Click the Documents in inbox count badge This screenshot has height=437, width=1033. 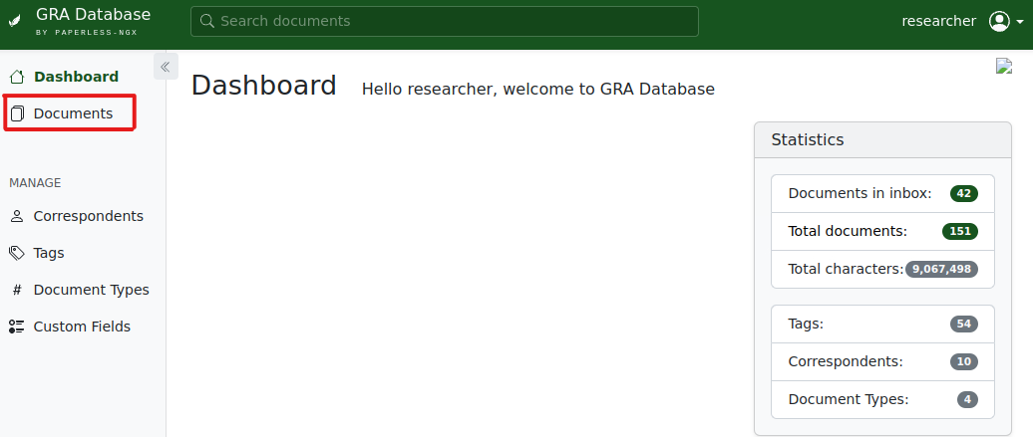963,193
